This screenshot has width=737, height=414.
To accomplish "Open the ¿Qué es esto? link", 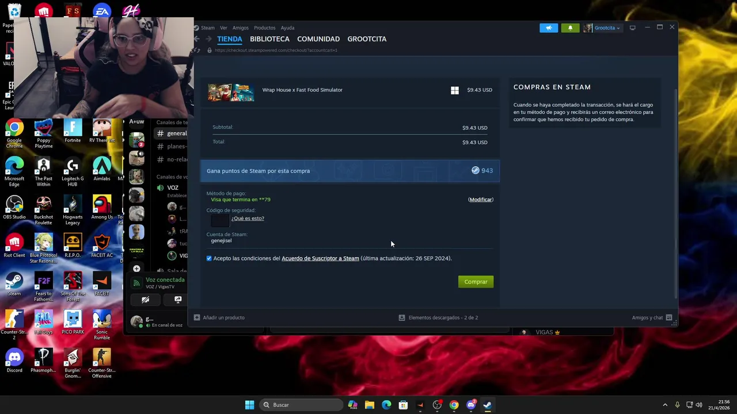I will pyautogui.click(x=248, y=218).
